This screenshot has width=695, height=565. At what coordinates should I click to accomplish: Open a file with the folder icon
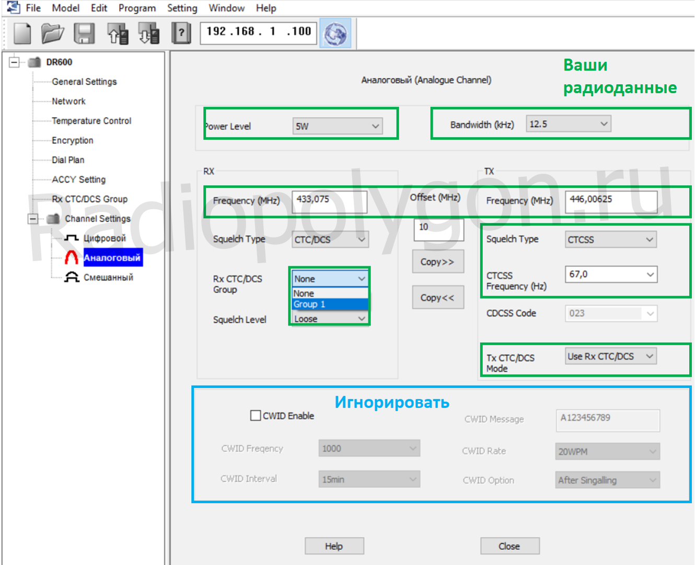click(x=52, y=34)
